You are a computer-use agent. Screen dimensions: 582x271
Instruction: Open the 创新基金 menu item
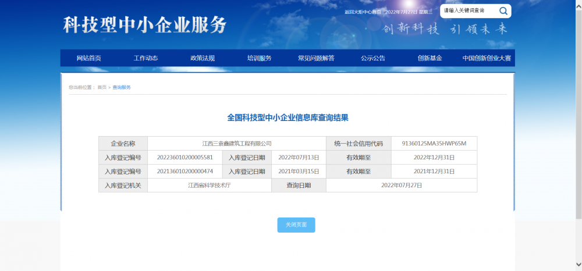click(x=430, y=58)
